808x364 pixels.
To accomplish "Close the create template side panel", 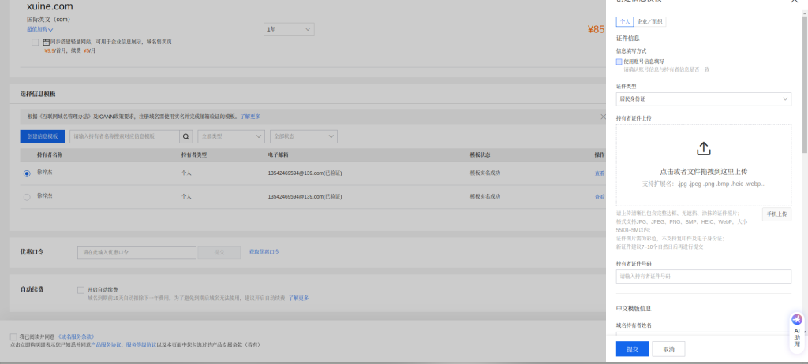I will pos(794,2).
